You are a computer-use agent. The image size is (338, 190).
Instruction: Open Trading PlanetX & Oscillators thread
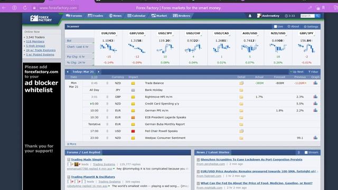(93, 177)
